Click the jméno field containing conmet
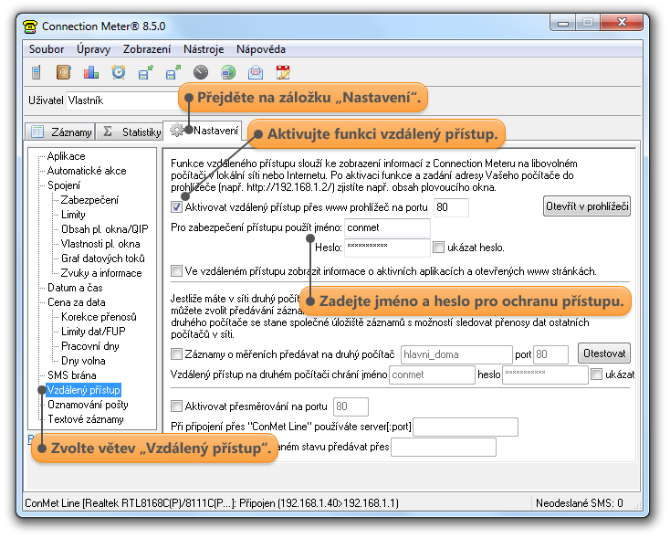670x538 pixels. click(x=387, y=227)
